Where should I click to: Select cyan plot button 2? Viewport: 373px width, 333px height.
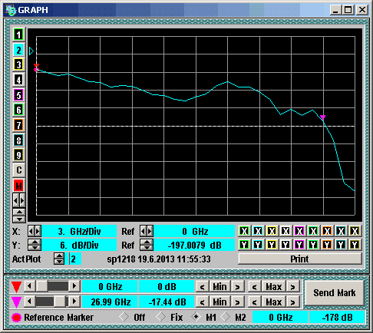pyautogui.click(x=18, y=50)
